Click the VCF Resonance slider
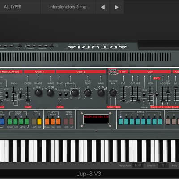 pyautogui.click(x=138, y=94)
